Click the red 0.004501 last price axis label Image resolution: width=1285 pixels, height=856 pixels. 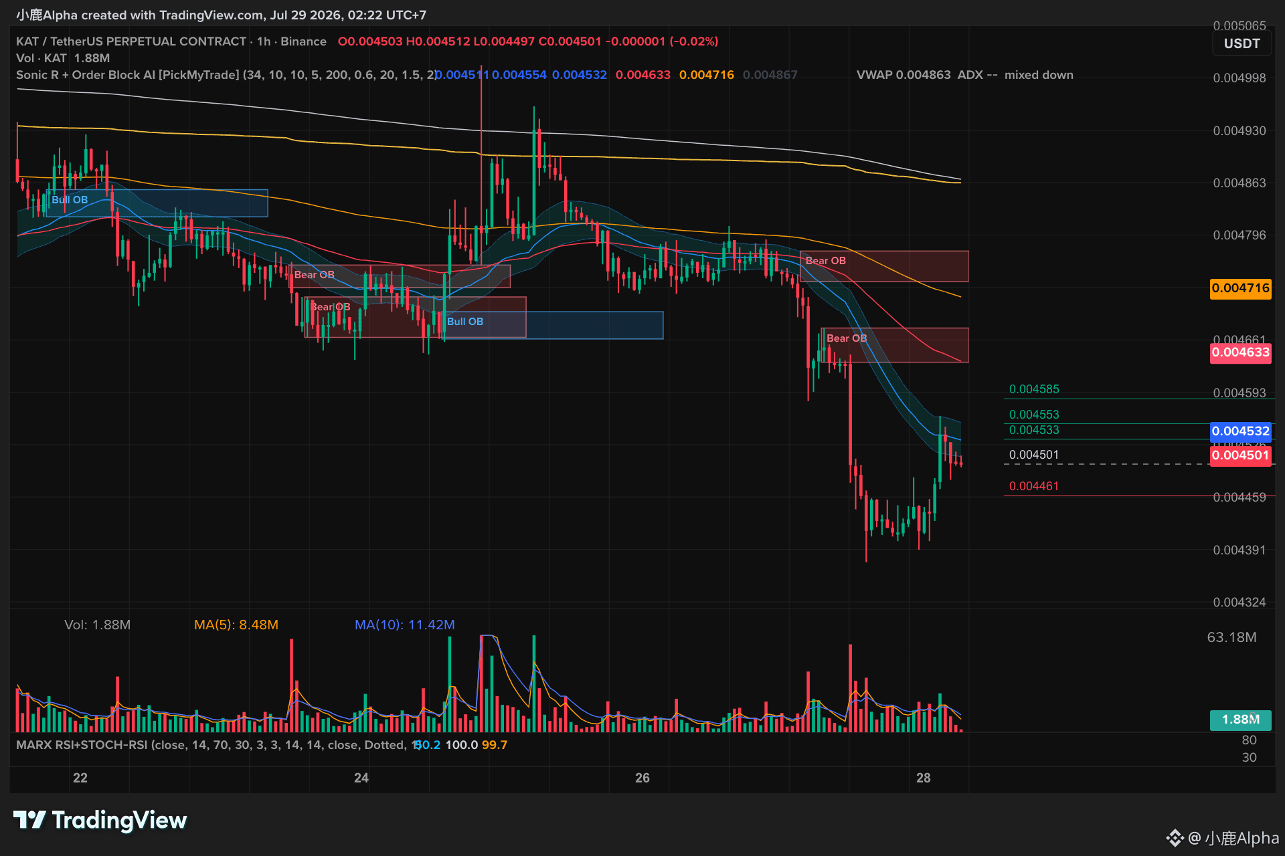click(1240, 455)
